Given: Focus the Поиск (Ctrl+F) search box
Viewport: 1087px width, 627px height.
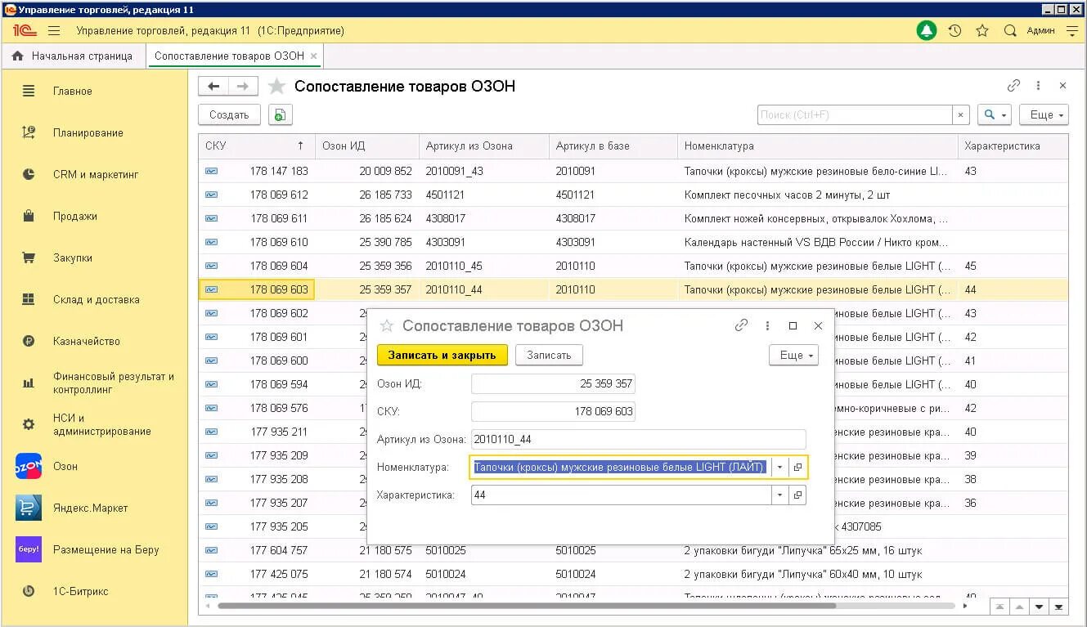Looking at the screenshot, I should [x=855, y=115].
